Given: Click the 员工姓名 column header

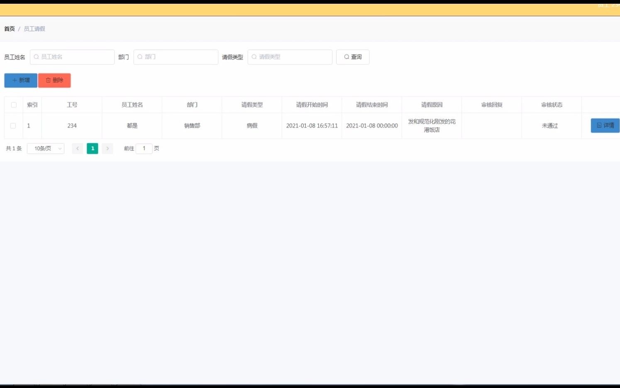Looking at the screenshot, I should tap(132, 105).
